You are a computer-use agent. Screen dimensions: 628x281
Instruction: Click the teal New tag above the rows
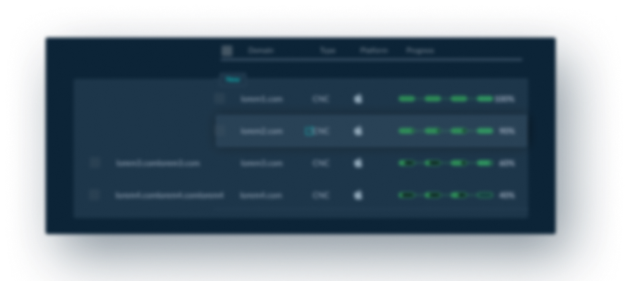(x=233, y=79)
